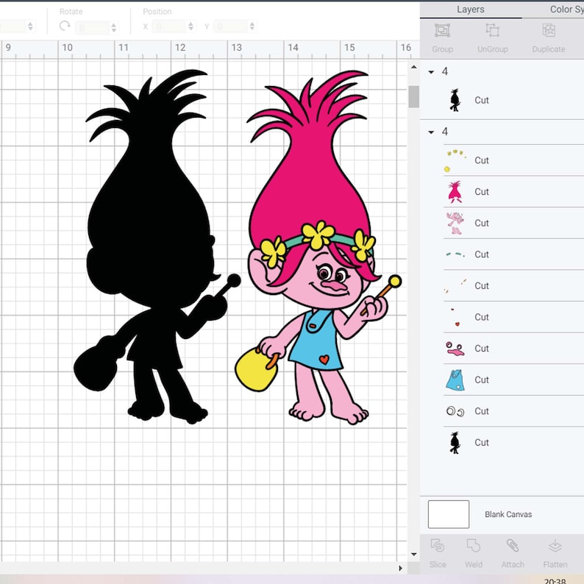This screenshot has width=584, height=584.
Task: Switch to the Color Sync tab
Action: (x=566, y=10)
